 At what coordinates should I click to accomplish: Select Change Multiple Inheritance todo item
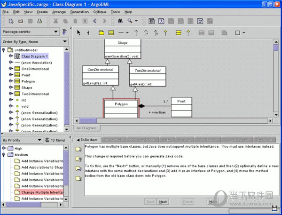[41, 192]
